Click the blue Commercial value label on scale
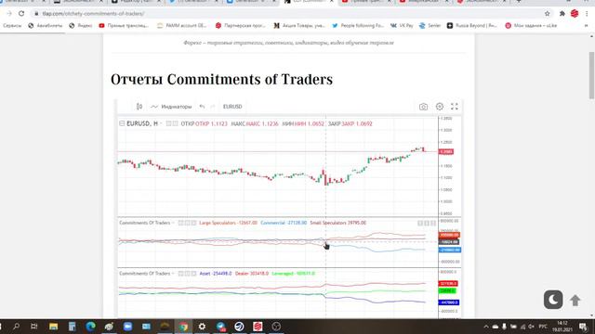595x334 pixels. (x=450, y=250)
